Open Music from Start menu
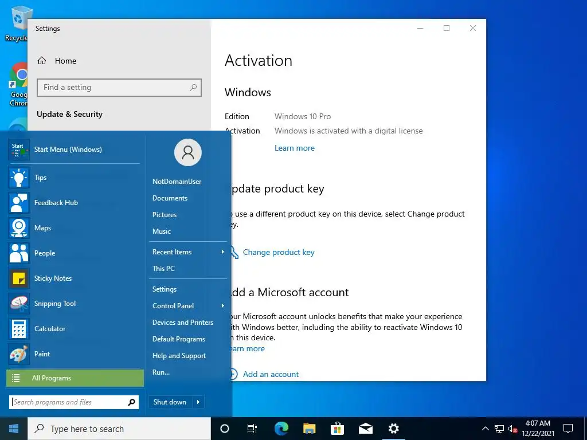 (161, 231)
